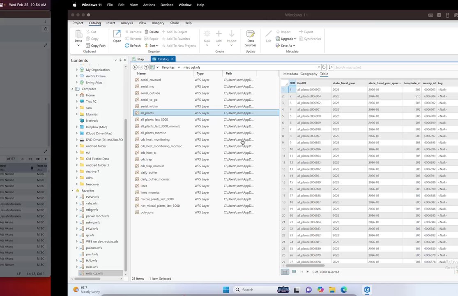This screenshot has height=296, width=458.
Task: Switch to the Insert ribbon tab
Action: coord(110,23)
